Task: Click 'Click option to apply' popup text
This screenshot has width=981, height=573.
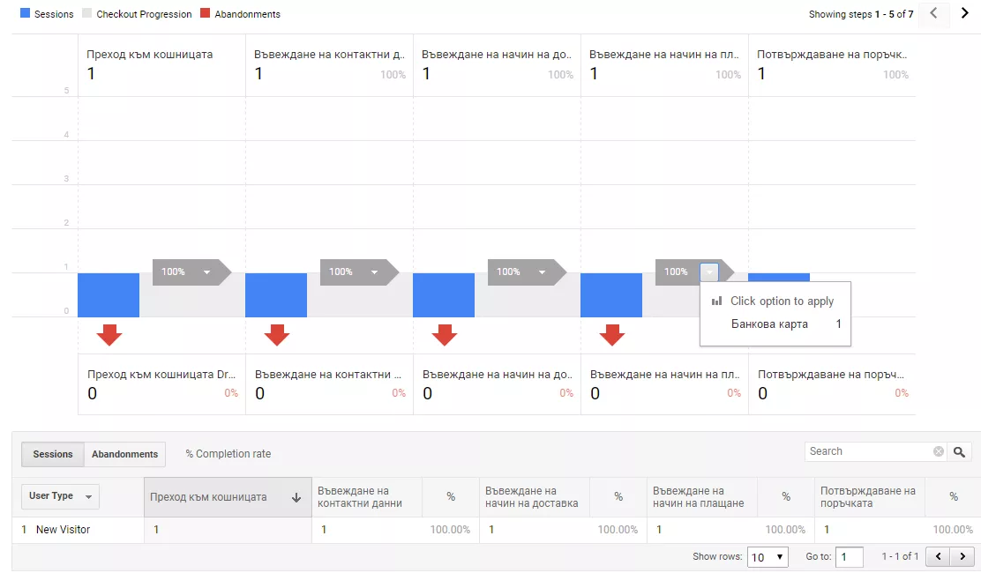Action: click(782, 301)
